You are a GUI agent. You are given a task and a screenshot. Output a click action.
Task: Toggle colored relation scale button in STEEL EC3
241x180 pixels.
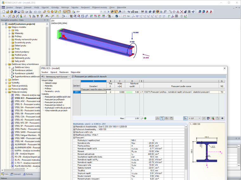coord(186,118)
